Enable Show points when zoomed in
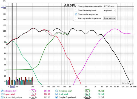 [x=76, y=6]
